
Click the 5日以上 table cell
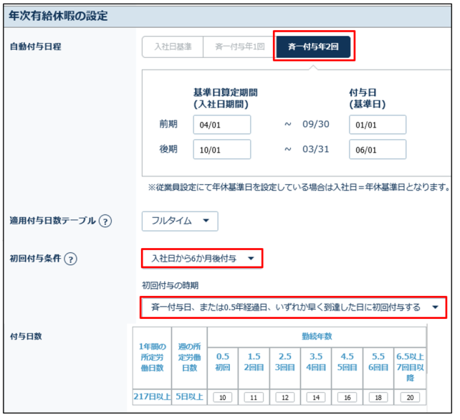pos(189,397)
